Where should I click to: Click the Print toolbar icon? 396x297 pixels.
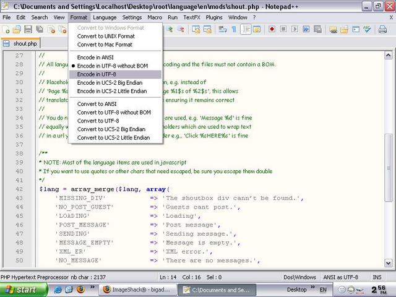382,30
